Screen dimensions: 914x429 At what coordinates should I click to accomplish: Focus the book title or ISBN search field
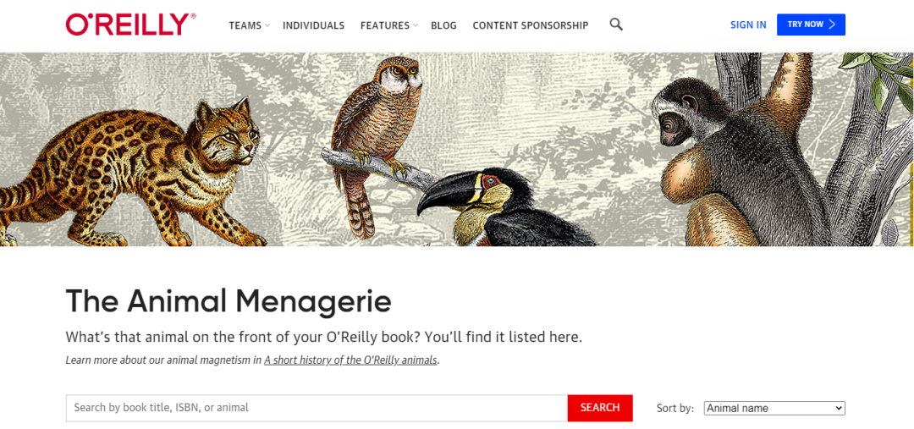(317, 408)
